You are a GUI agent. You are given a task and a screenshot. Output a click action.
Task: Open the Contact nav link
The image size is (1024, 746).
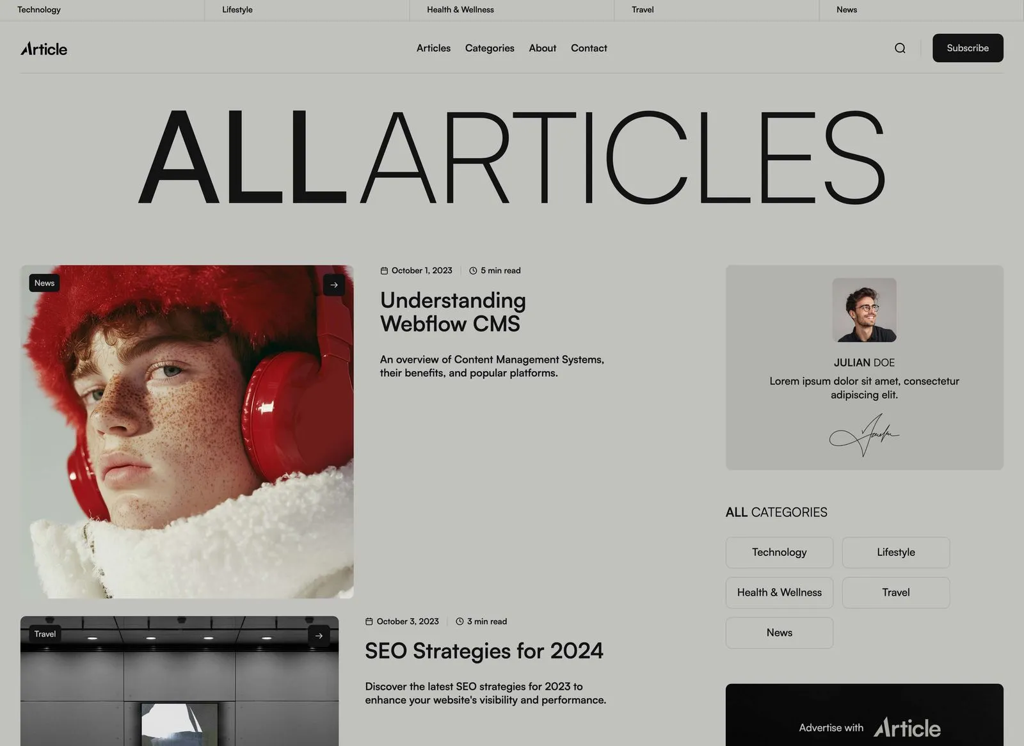[589, 48]
